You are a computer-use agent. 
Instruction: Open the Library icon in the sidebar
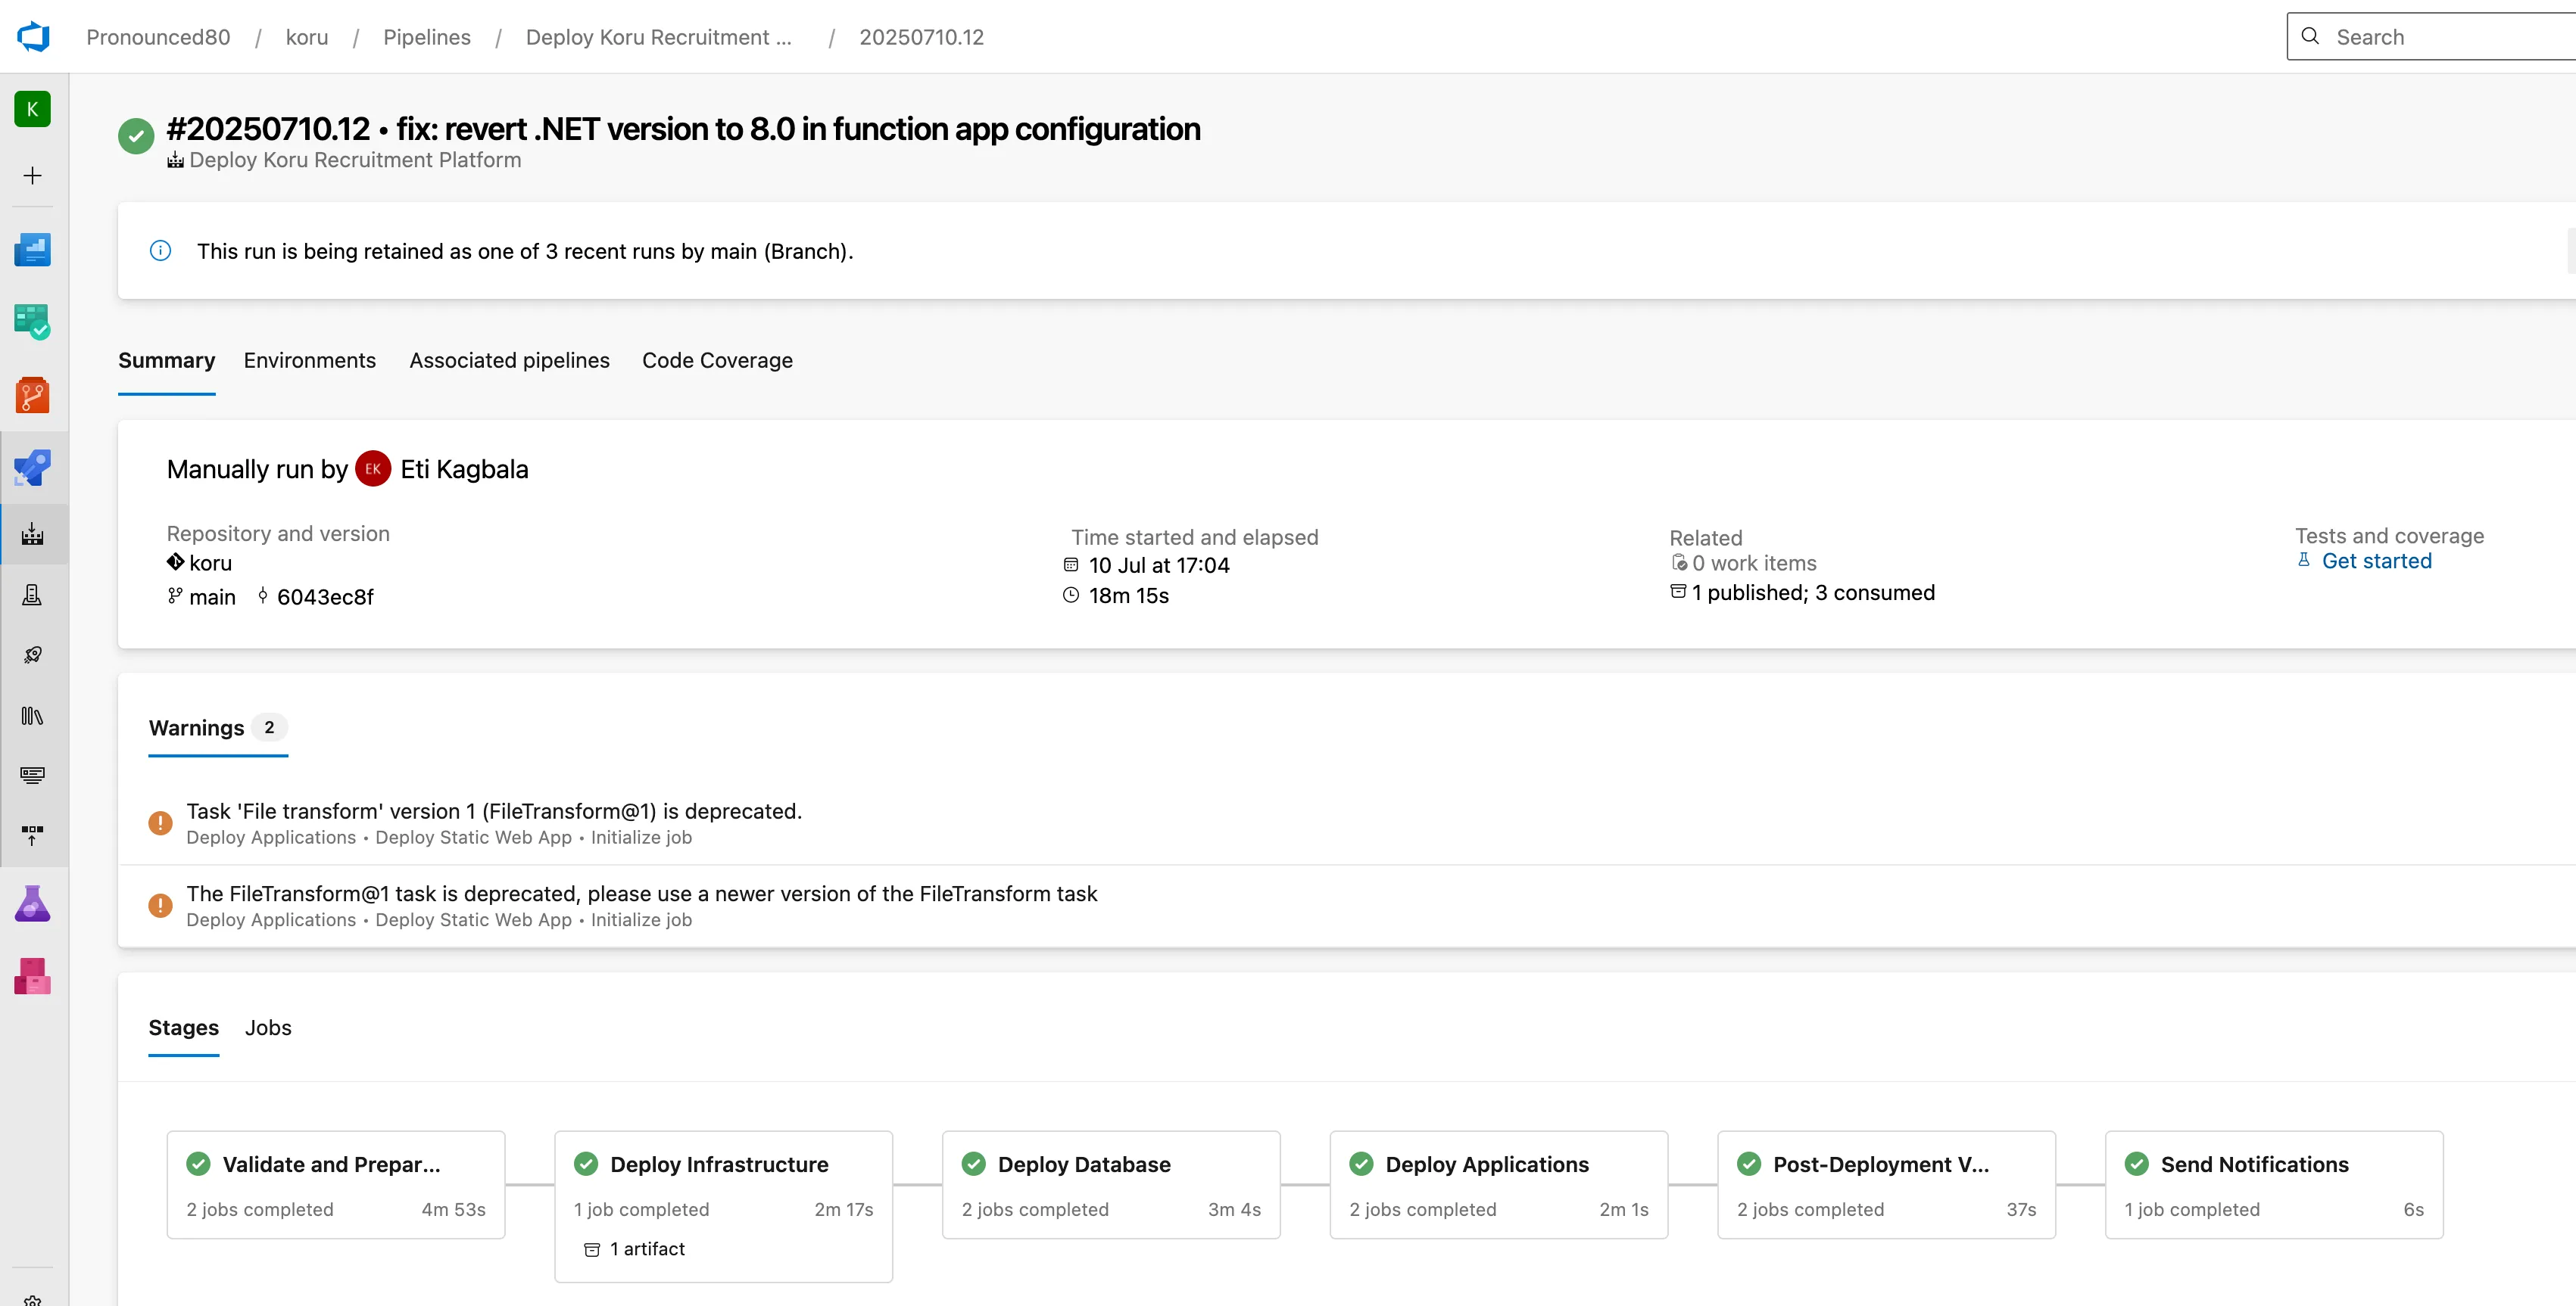coord(33,716)
